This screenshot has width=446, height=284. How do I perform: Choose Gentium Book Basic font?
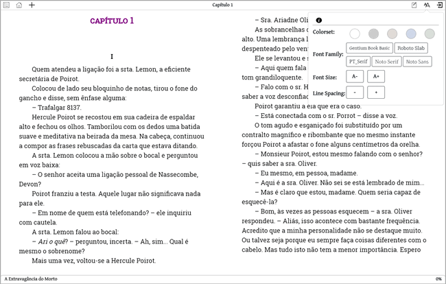tap(369, 48)
